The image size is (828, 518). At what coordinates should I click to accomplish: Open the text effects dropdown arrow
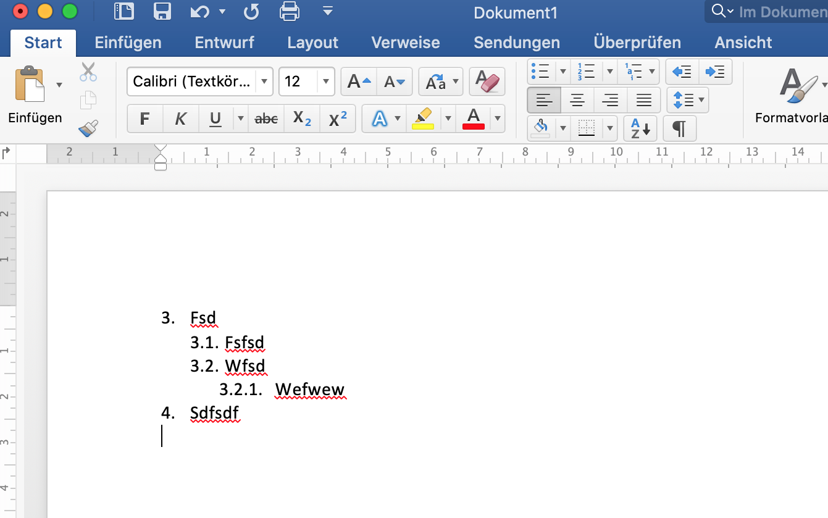pos(398,119)
